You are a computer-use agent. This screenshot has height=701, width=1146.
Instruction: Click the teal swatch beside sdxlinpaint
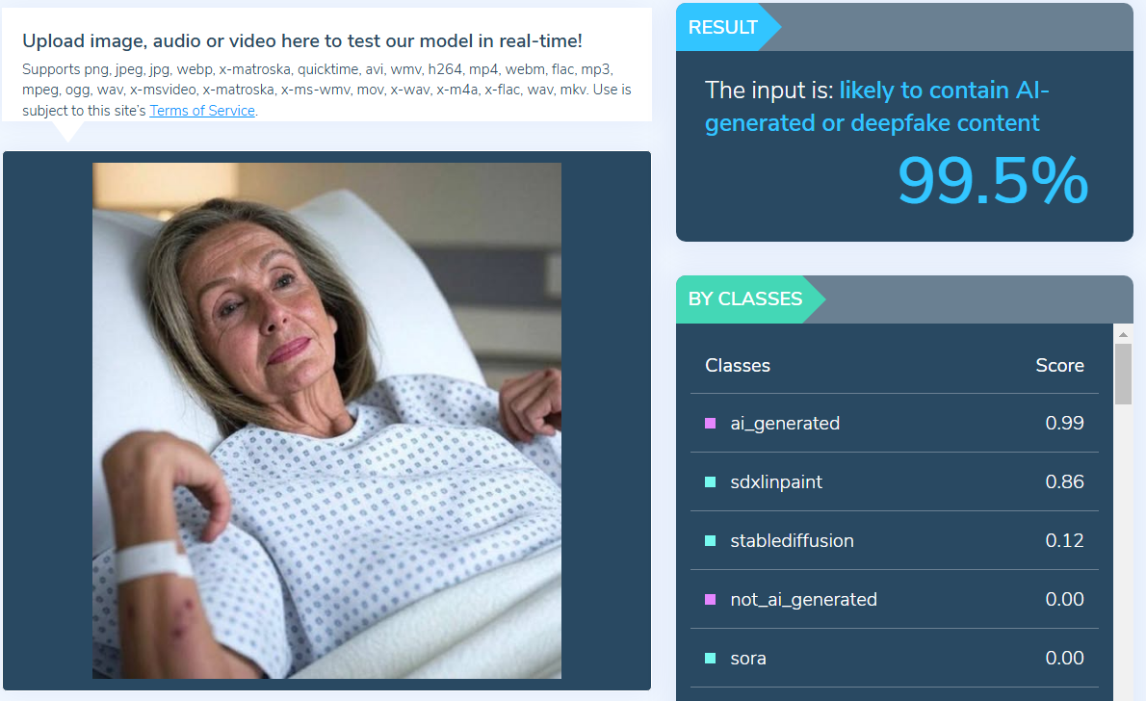coord(710,481)
